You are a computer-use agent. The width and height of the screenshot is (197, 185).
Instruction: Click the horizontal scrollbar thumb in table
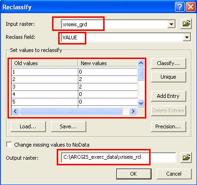(71, 111)
